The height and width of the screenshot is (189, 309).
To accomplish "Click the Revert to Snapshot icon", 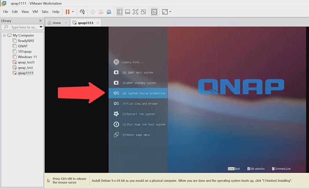I will 101,12.
